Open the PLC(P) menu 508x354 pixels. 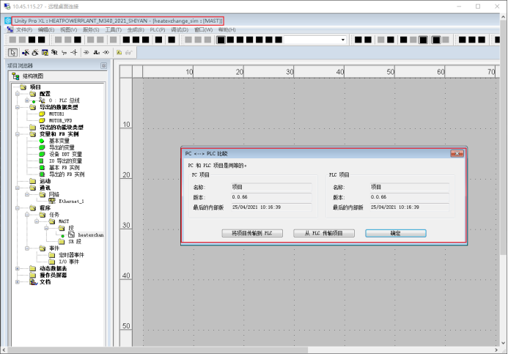coord(157,30)
